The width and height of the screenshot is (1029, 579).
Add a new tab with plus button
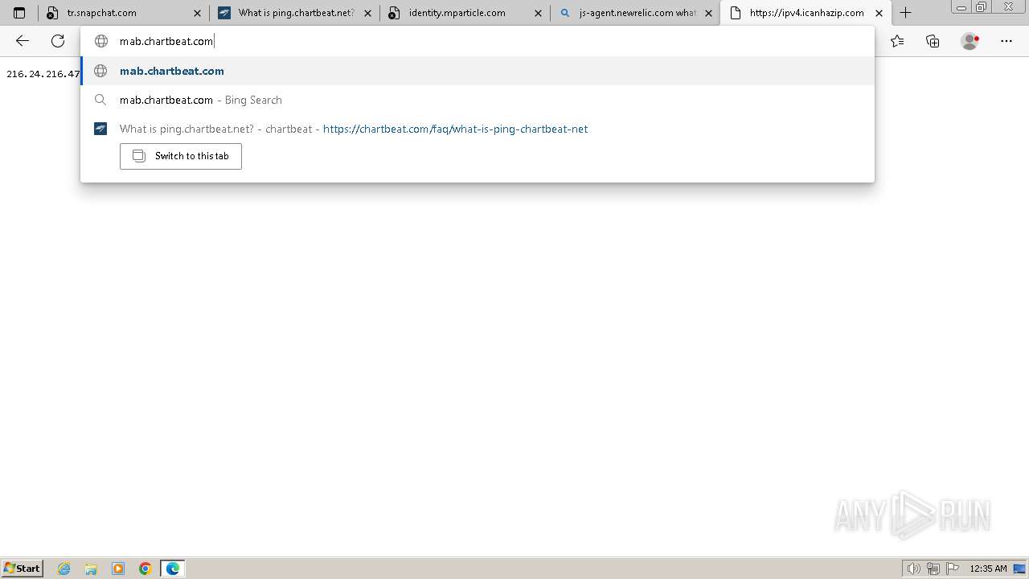[905, 13]
